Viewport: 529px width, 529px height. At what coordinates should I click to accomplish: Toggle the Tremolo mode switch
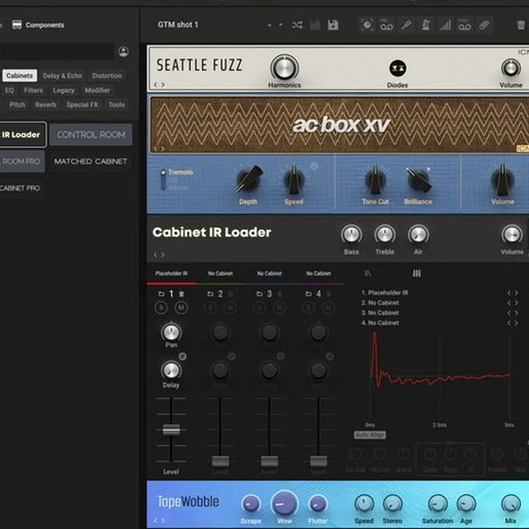tap(163, 180)
